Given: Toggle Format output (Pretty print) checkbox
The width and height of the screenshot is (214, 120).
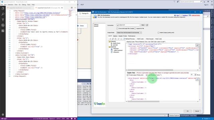Looking at the screenshot, I should [x=128, y=75].
